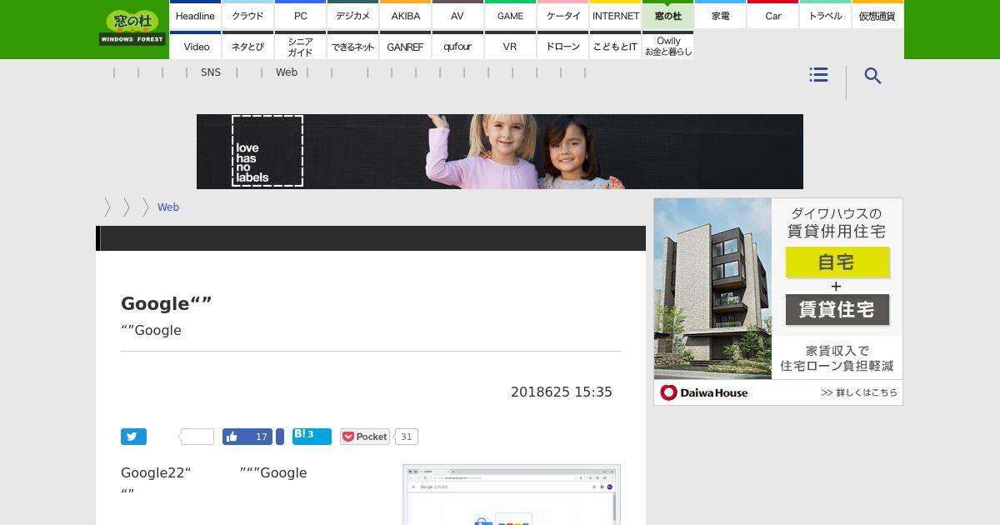
Task: Open the シニアガイド tab
Action: point(300,46)
